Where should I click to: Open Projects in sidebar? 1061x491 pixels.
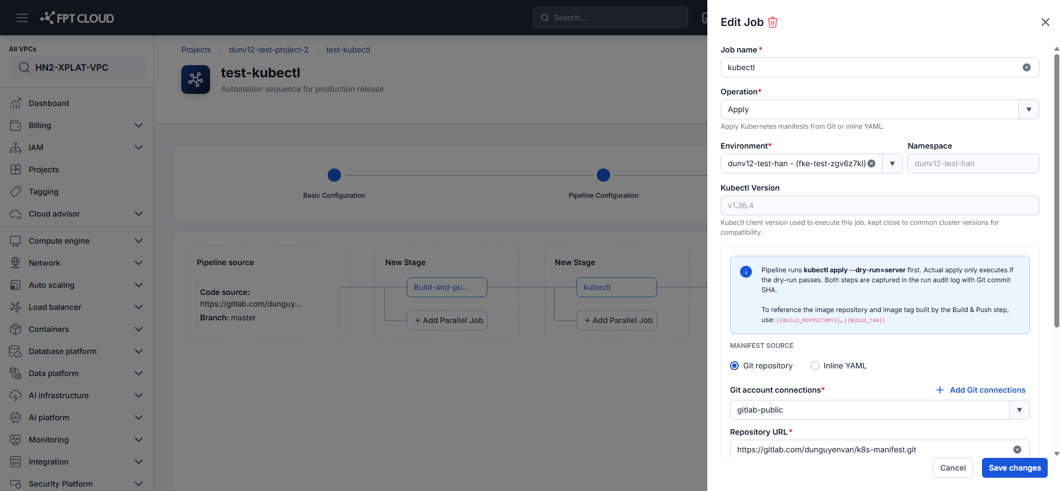pyautogui.click(x=44, y=170)
